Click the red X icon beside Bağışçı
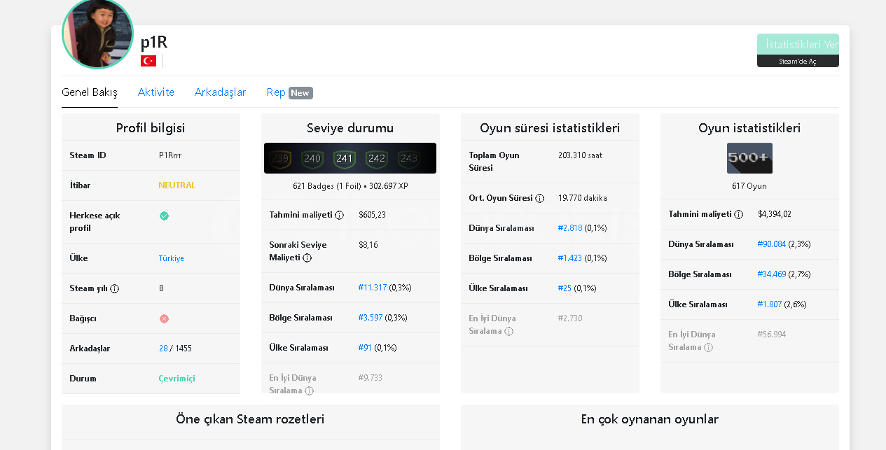886x450 pixels. tap(164, 318)
